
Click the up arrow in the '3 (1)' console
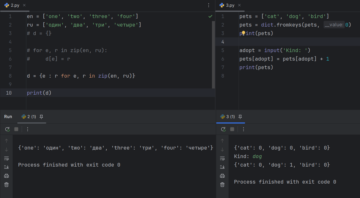pyautogui.click(x=222, y=141)
